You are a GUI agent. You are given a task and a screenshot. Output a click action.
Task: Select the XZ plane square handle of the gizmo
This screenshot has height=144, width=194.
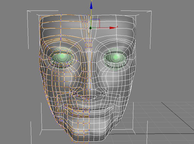tap(95, 23)
